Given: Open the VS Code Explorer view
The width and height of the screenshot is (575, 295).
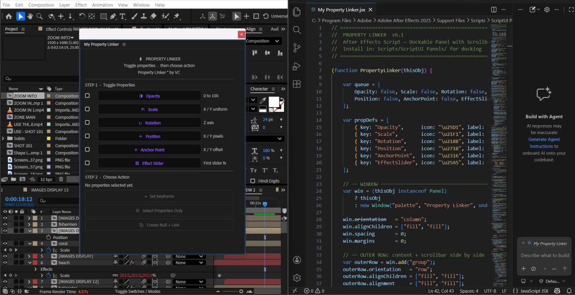Looking at the screenshot, I should [297, 11].
